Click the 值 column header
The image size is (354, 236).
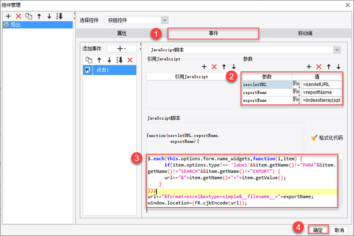pos(317,76)
